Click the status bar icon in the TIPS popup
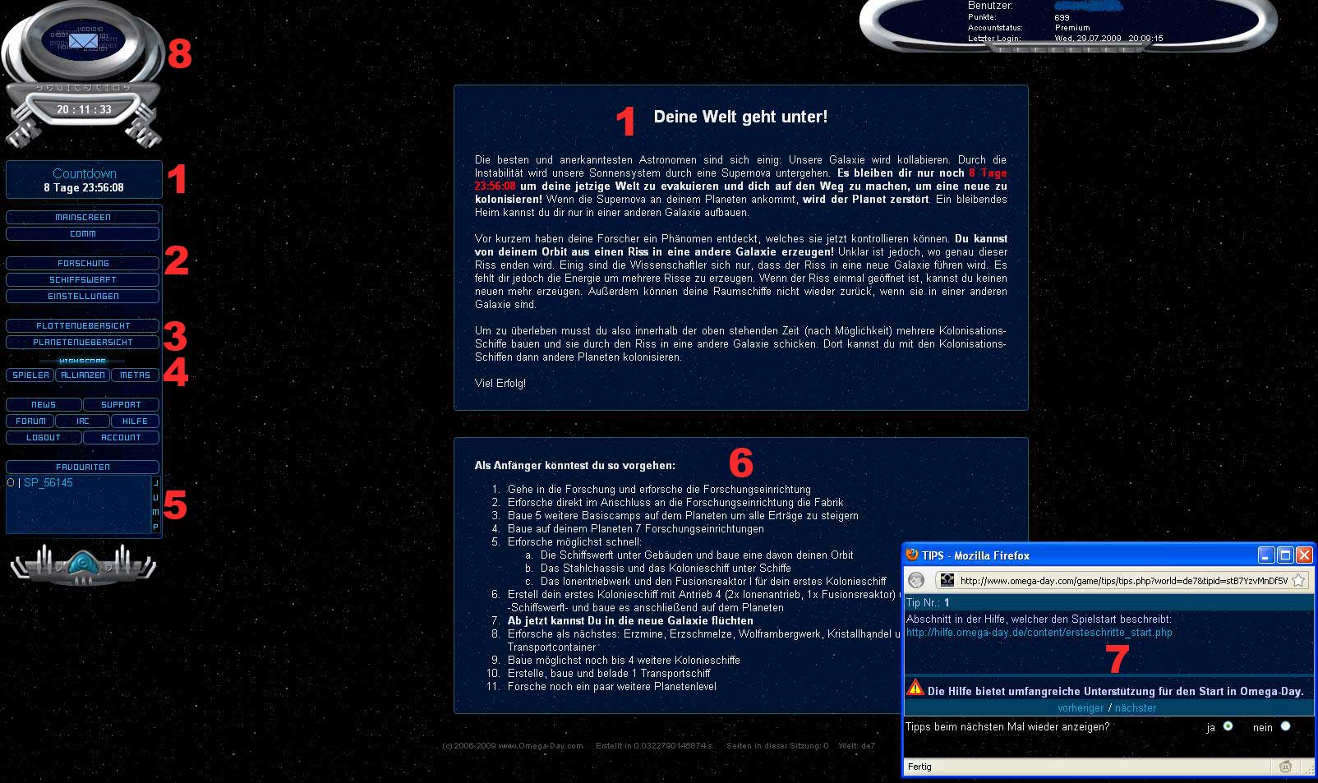Viewport: 1318px width, 783px height. (x=1285, y=767)
